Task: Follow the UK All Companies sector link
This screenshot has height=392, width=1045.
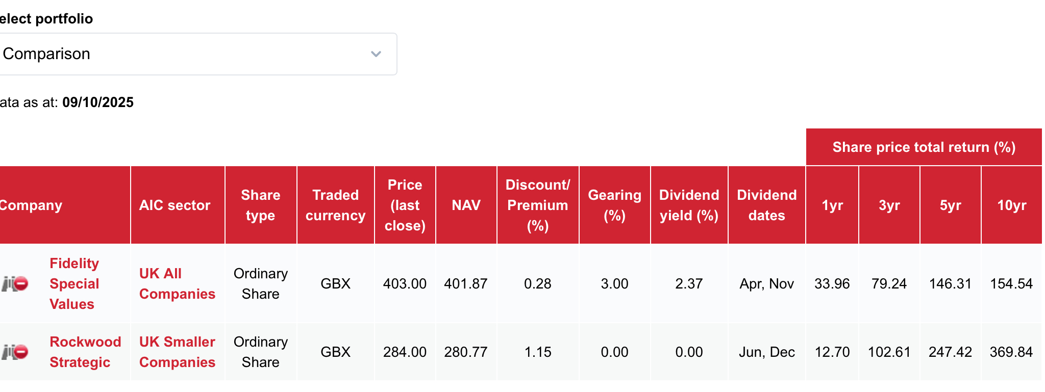Action: pos(177,283)
